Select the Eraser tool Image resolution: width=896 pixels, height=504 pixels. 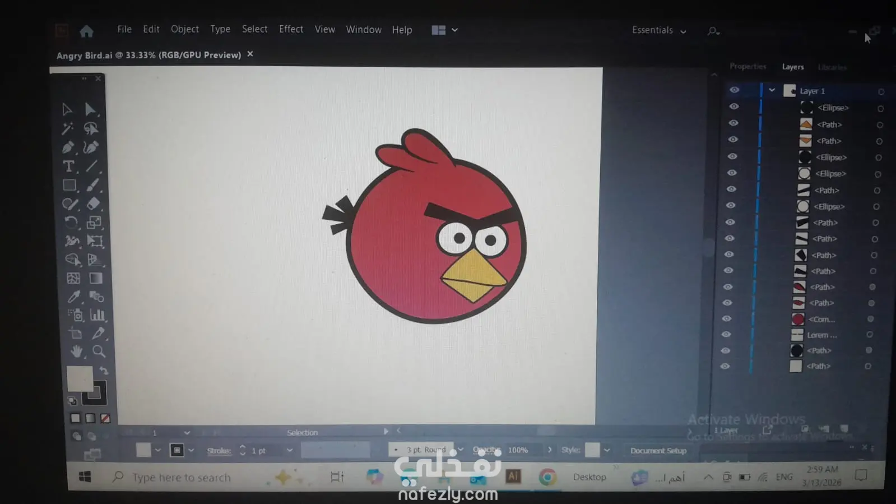click(x=94, y=204)
